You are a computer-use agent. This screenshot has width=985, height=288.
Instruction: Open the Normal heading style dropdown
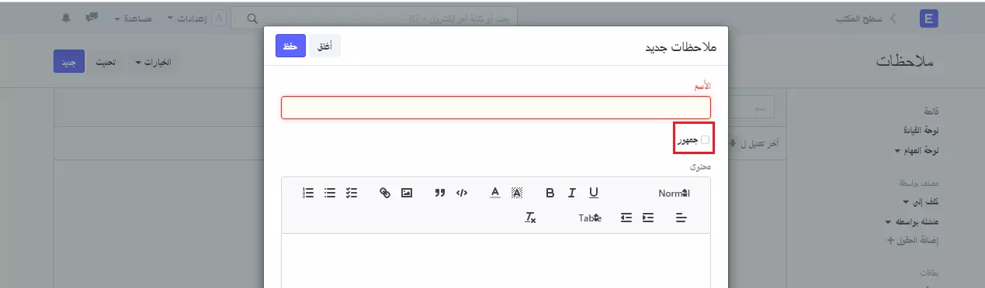click(x=674, y=193)
